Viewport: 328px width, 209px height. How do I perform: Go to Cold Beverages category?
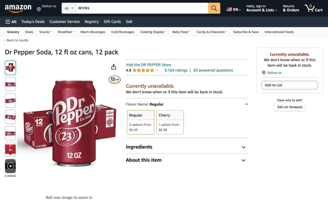(x=123, y=32)
